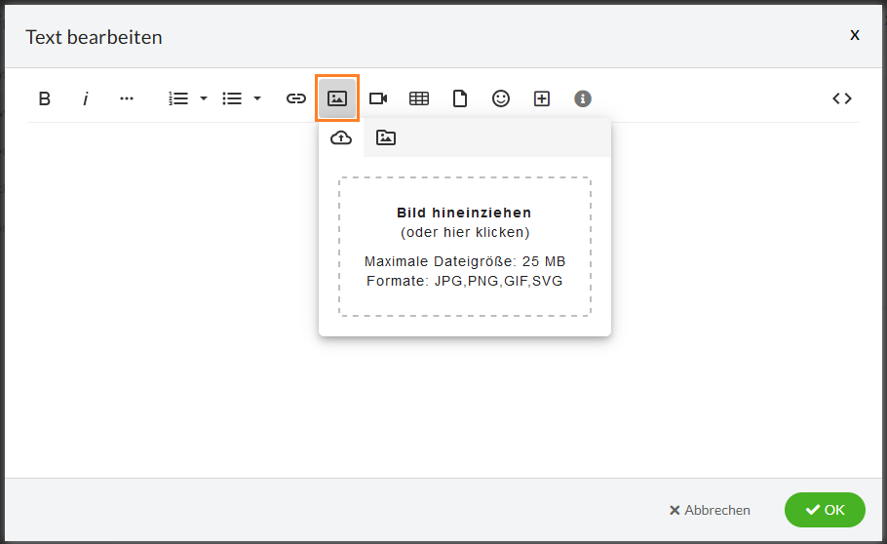
Task: Click the plus box insert icon
Action: [542, 98]
